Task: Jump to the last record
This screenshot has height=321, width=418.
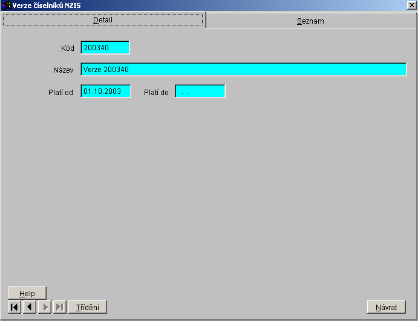Action: tap(60, 307)
